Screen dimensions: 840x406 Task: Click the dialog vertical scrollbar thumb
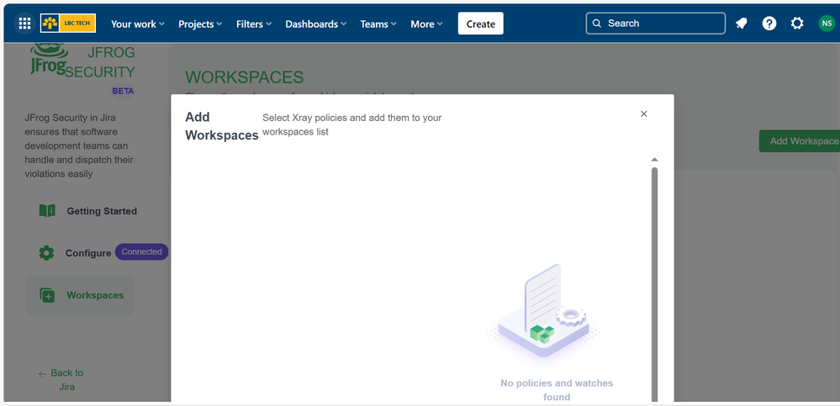(x=654, y=284)
